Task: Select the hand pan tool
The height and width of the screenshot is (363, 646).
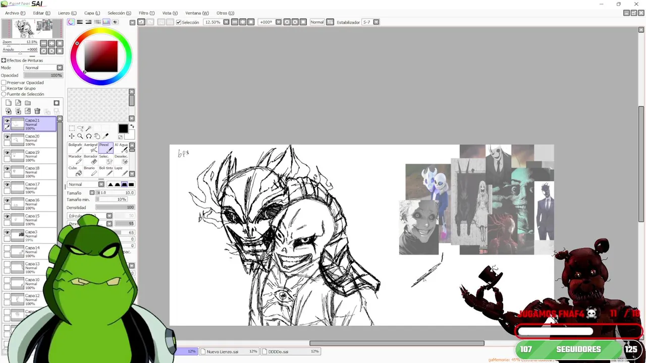Action: (x=97, y=136)
